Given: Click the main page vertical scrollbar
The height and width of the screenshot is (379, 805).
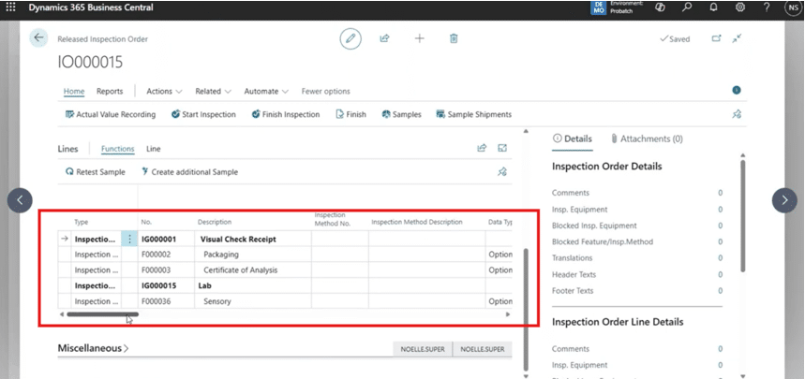Looking at the screenshot, I should pyautogui.click(x=525, y=308).
